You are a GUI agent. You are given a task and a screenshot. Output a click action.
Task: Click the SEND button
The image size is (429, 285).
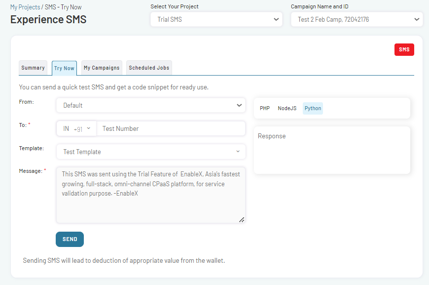tap(70, 239)
